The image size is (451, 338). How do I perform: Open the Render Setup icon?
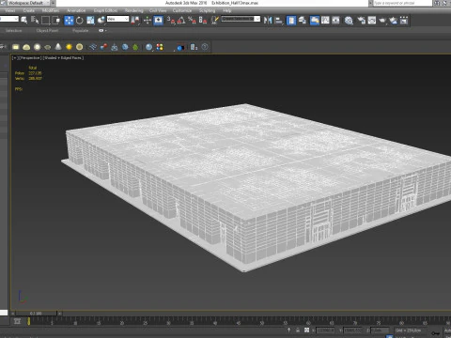(x=362, y=21)
